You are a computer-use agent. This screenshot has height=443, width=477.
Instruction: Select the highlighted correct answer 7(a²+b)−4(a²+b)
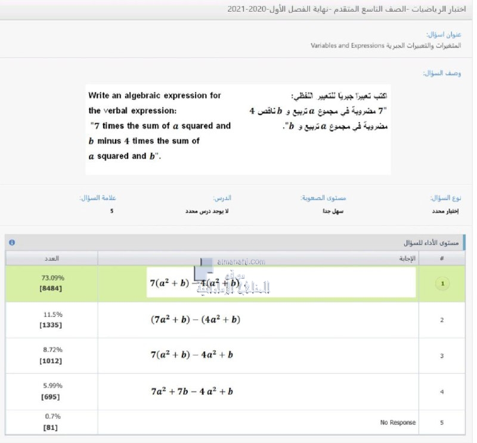pyautogui.click(x=197, y=283)
